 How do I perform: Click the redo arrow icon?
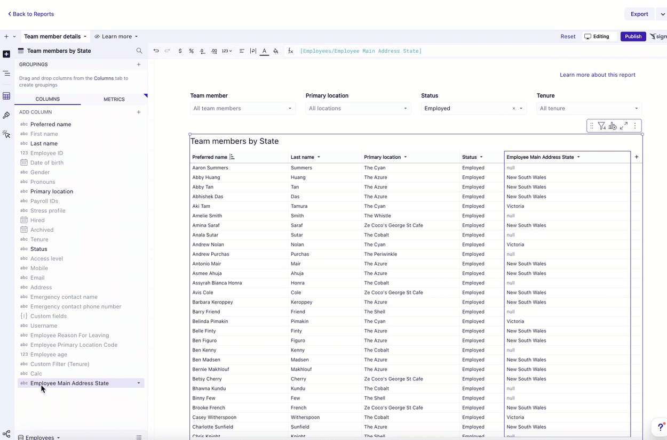pos(167,51)
